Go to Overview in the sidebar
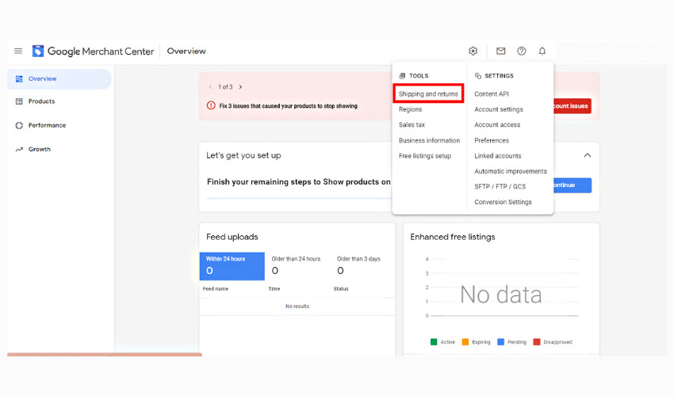The height and width of the screenshot is (396, 674). (59, 79)
